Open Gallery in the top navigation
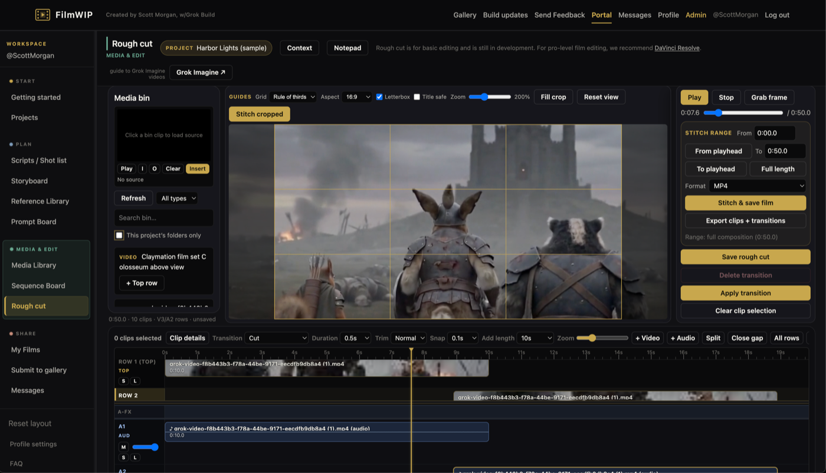This screenshot has height=473, width=826. pyautogui.click(x=465, y=15)
